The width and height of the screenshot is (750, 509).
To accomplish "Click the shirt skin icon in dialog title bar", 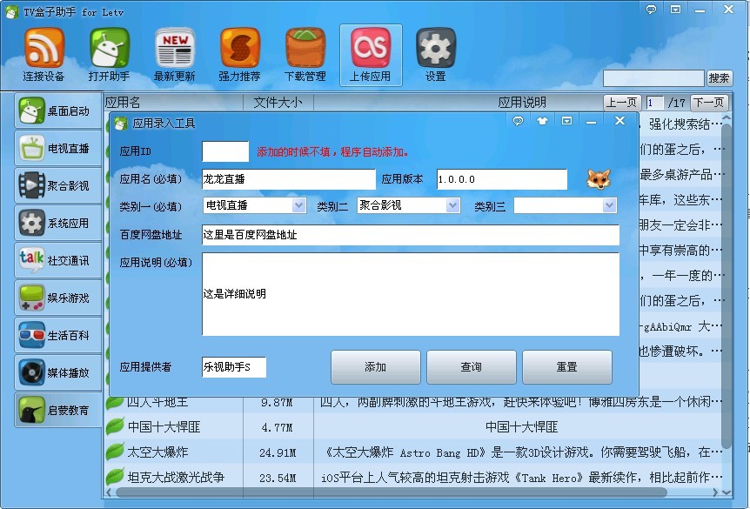I will point(542,121).
